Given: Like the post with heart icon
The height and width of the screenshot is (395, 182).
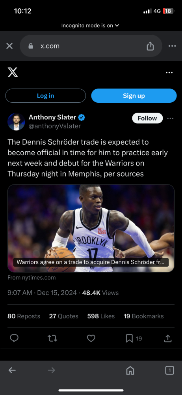Looking at the screenshot, I should pos(91,339).
